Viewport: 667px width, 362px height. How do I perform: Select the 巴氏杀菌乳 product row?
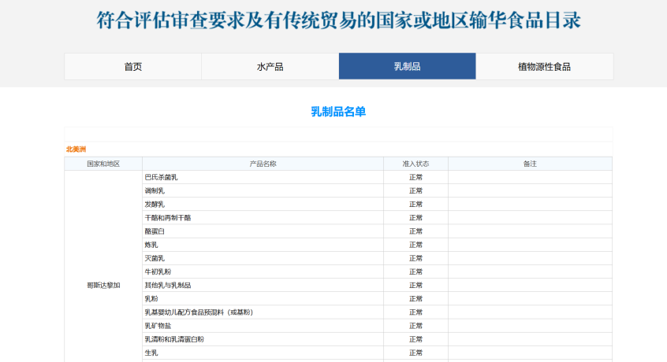click(161, 177)
